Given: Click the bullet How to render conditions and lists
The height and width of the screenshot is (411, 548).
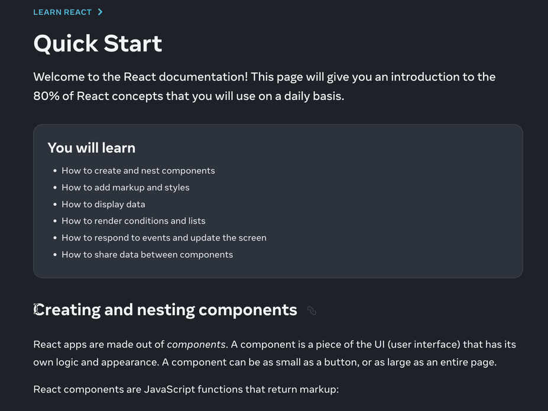Looking at the screenshot, I should (134, 221).
